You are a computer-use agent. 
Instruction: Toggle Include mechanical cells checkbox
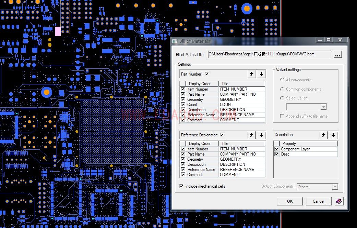click(x=181, y=186)
